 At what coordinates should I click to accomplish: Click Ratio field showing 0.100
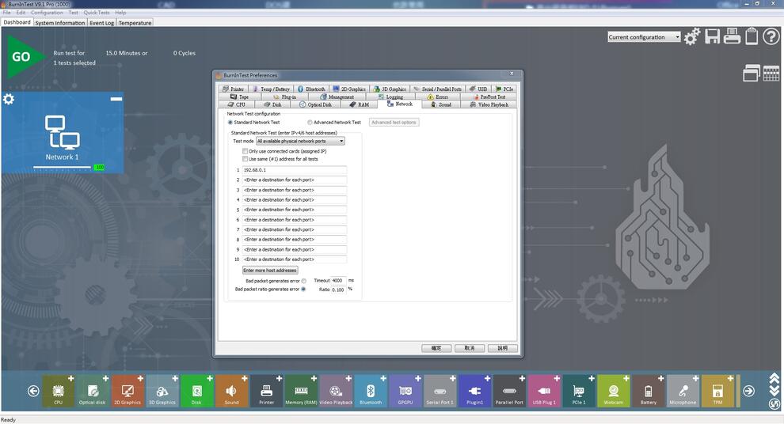(x=338, y=290)
